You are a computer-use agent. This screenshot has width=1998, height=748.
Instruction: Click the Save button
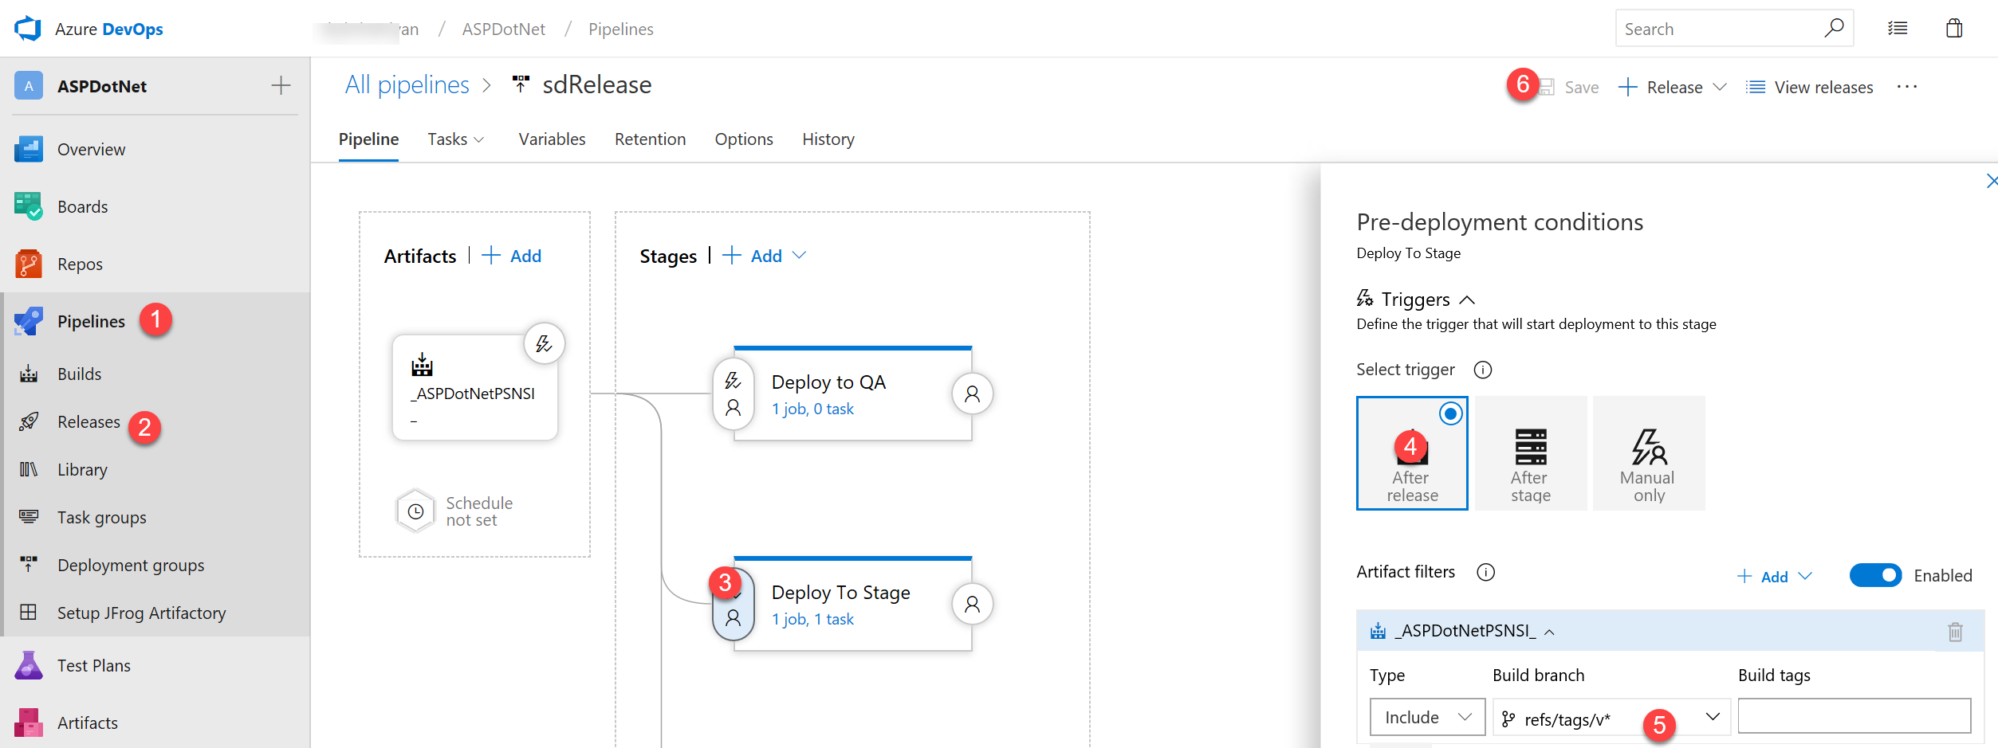tap(1569, 87)
